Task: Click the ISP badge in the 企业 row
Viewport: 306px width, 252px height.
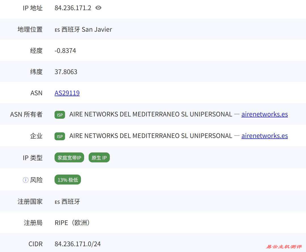Action: pos(59,136)
